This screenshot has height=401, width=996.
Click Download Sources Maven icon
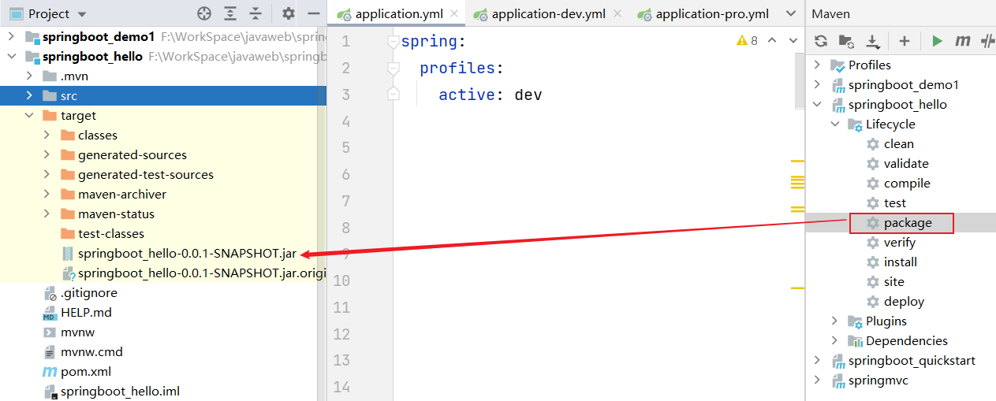873,41
